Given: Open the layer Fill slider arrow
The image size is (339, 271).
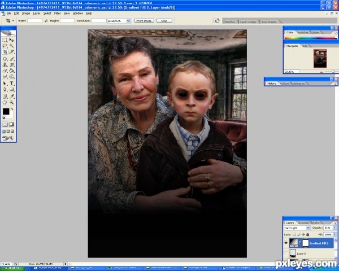Looking at the screenshot, I should tap(334, 234).
